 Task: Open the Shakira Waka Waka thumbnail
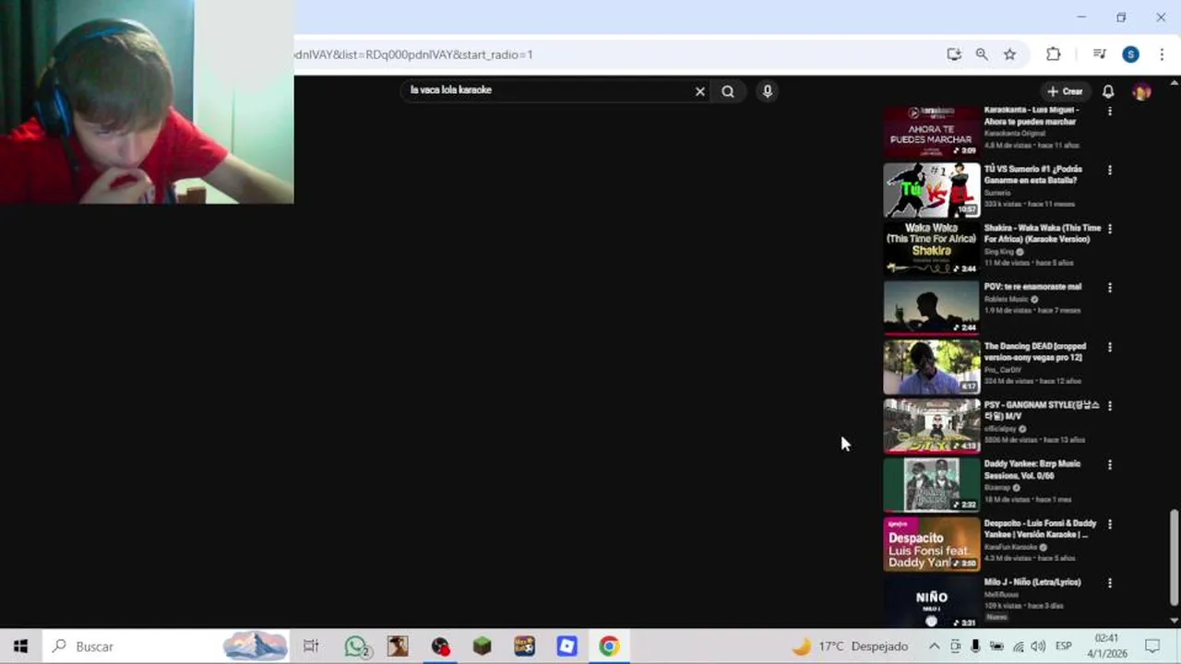coord(931,249)
